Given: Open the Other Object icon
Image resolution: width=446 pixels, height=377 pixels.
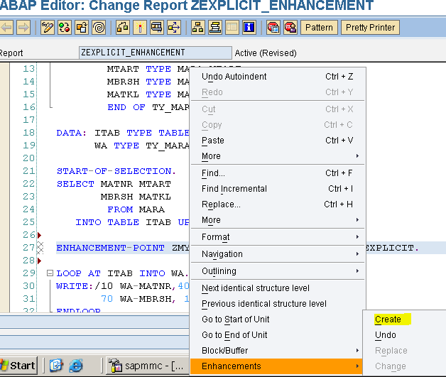Looking at the screenshot, I should [82, 28].
